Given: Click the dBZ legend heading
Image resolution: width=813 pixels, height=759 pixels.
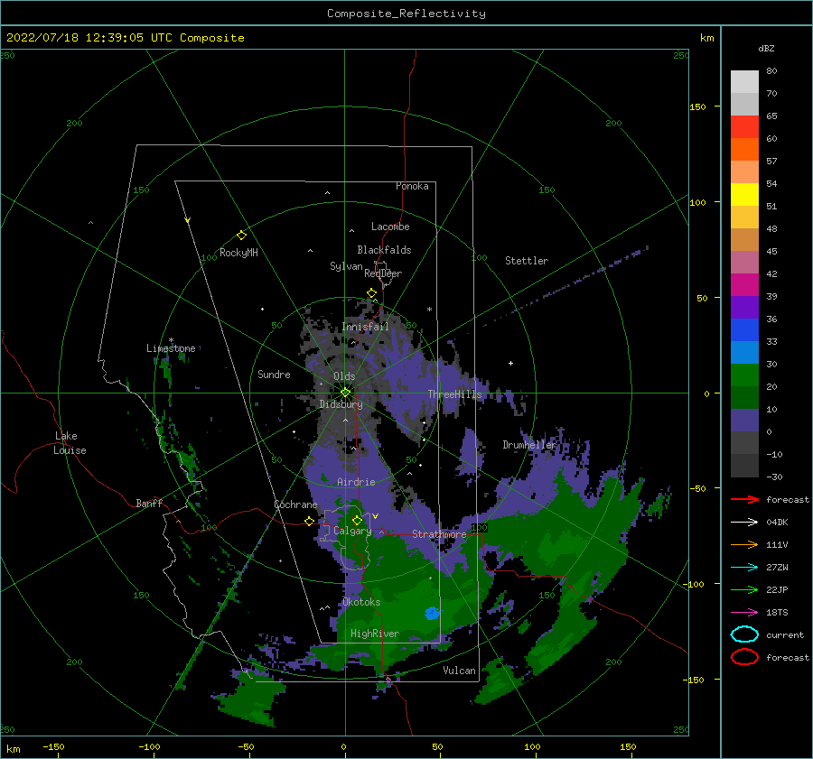Looking at the screenshot, I should pos(766,48).
